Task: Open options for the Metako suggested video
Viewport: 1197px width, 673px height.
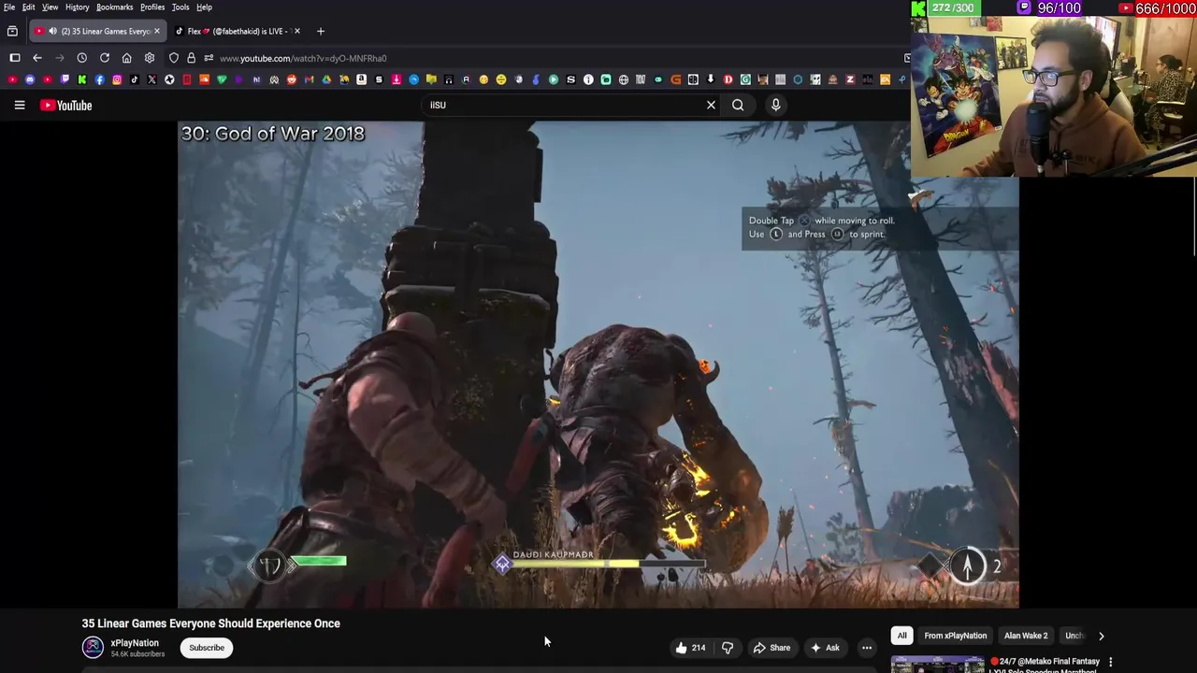Action: click(1110, 662)
